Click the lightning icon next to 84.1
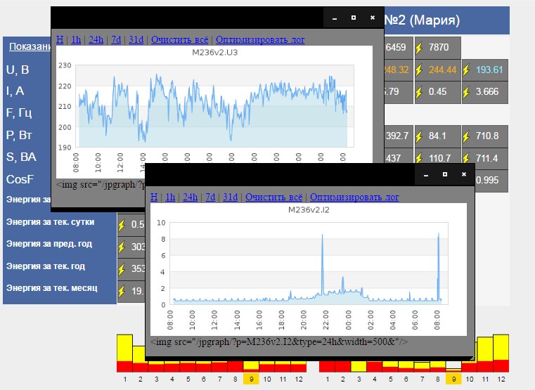This screenshot has height=390, width=535. pos(420,136)
